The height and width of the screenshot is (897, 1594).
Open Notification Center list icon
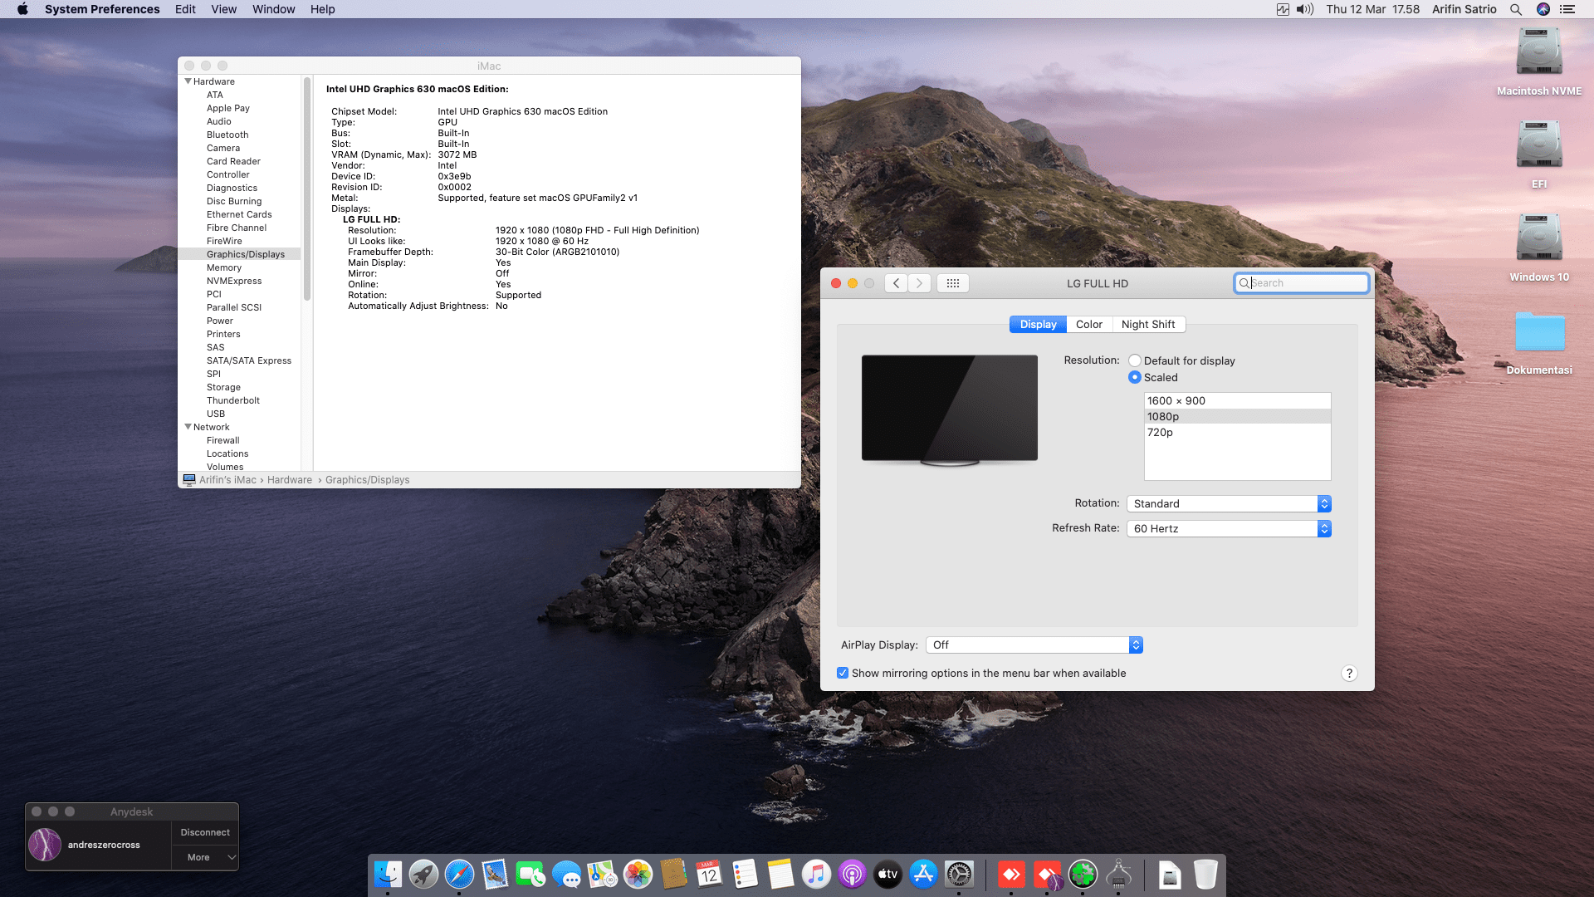(x=1567, y=9)
